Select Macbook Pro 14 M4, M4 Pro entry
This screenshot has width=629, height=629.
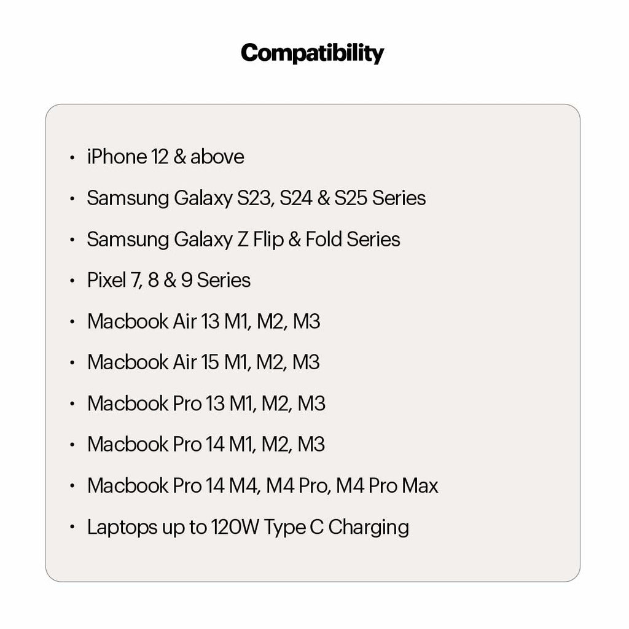coord(262,486)
